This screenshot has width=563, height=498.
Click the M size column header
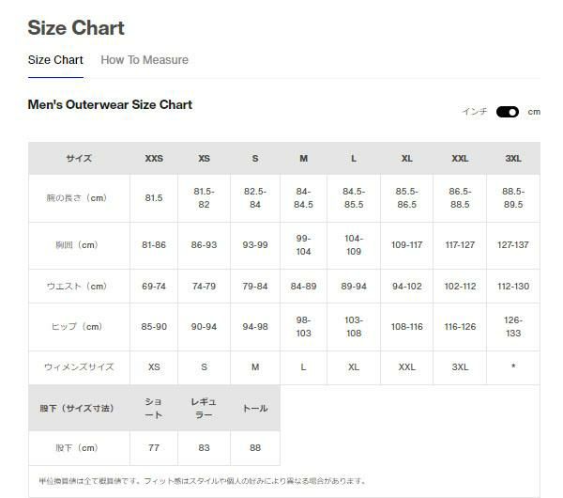pos(303,159)
